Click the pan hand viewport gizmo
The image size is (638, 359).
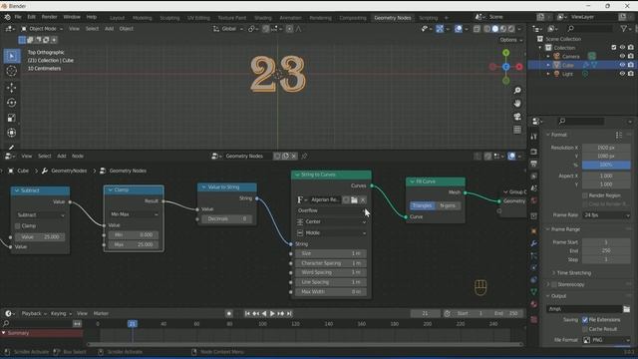coord(517,104)
